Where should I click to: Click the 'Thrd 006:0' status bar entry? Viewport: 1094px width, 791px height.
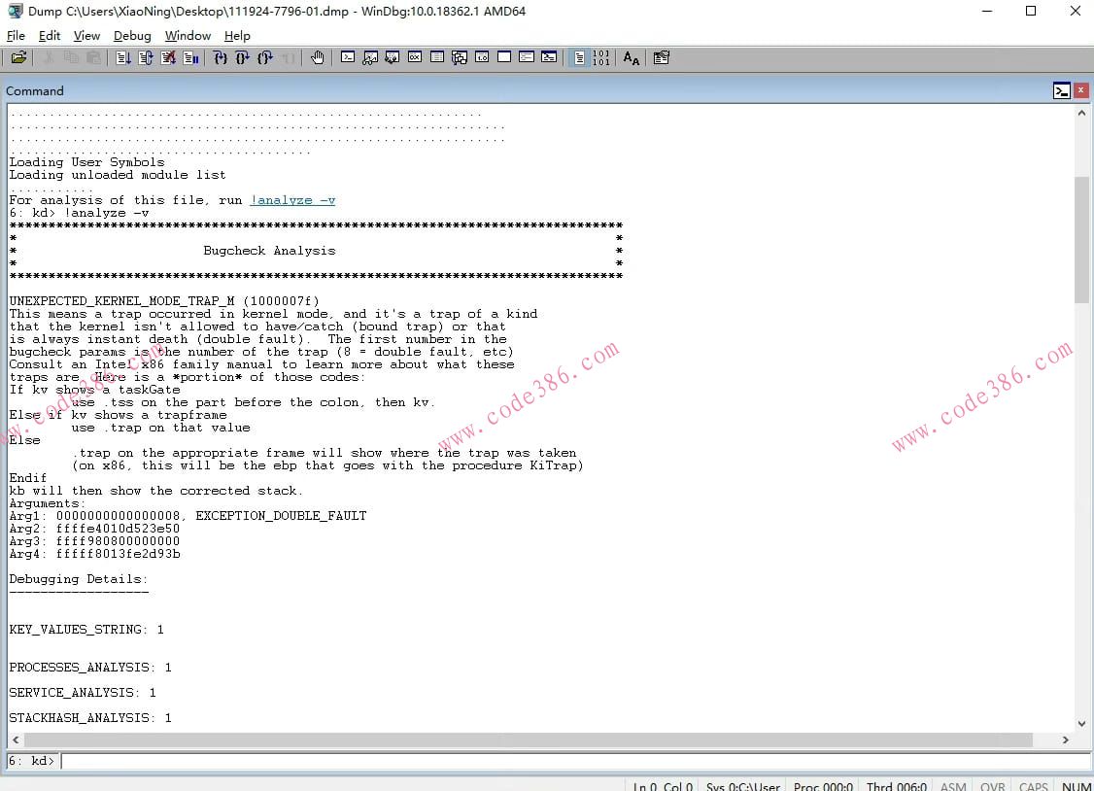pyautogui.click(x=896, y=786)
